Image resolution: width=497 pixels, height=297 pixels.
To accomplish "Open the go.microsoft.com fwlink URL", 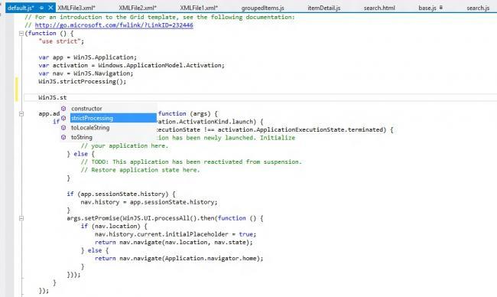I will (114, 25).
